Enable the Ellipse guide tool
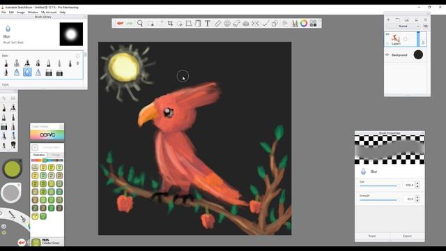 227,23
